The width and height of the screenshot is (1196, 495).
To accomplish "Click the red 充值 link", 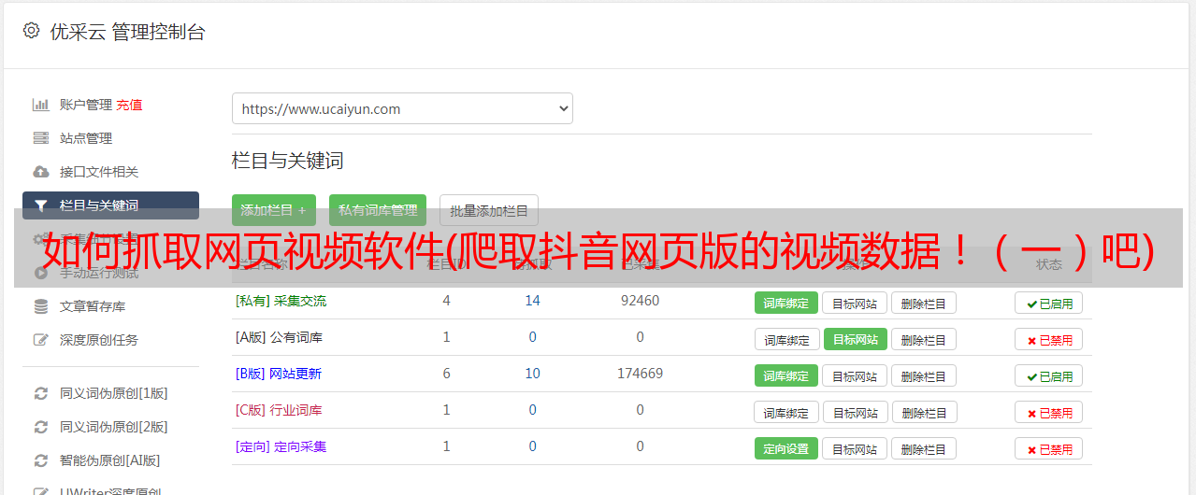I will [x=130, y=105].
